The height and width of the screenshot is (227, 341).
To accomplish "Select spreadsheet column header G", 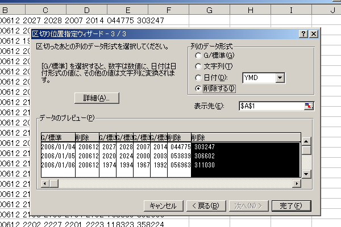I will pos(209,10).
